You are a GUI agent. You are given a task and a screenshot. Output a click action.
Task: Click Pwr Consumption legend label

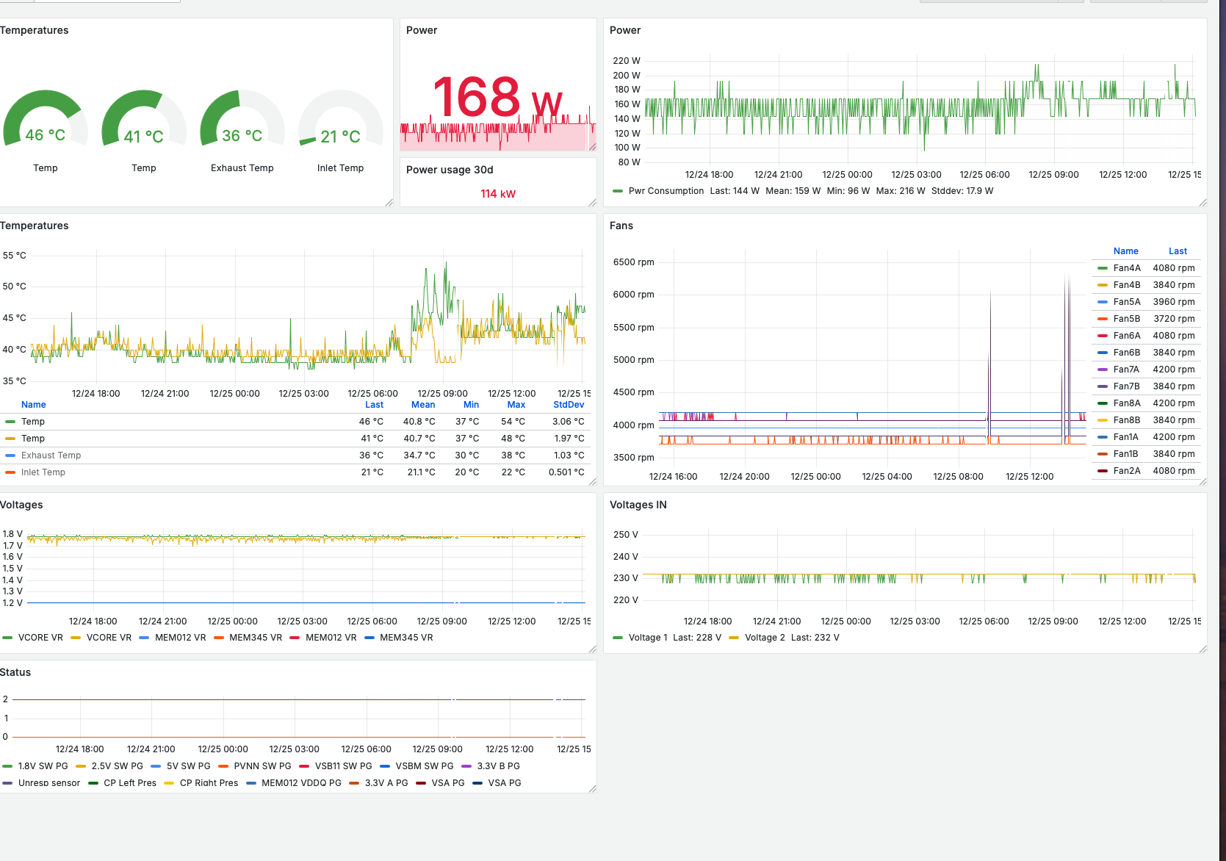click(x=666, y=191)
